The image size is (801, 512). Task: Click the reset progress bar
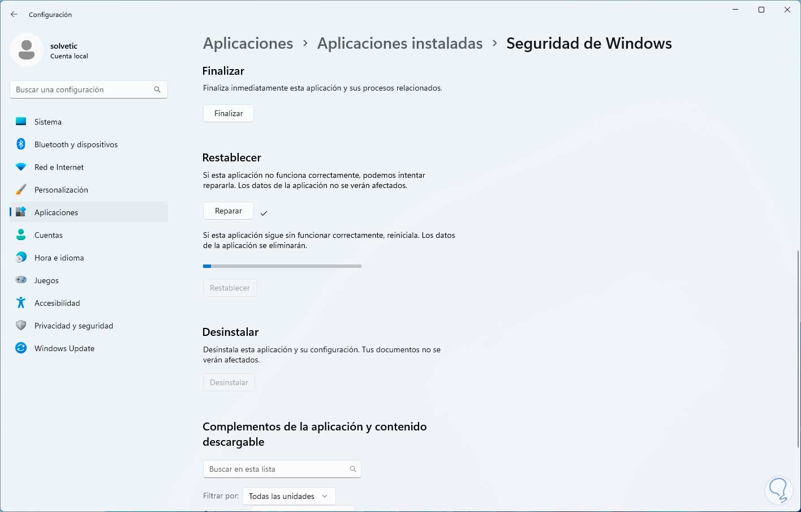(282, 266)
